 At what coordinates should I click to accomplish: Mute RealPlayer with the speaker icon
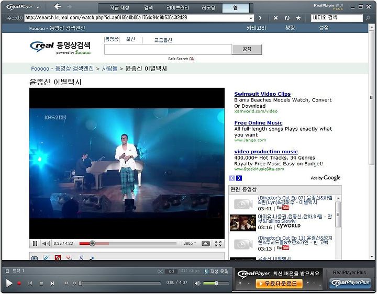point(197,284)
